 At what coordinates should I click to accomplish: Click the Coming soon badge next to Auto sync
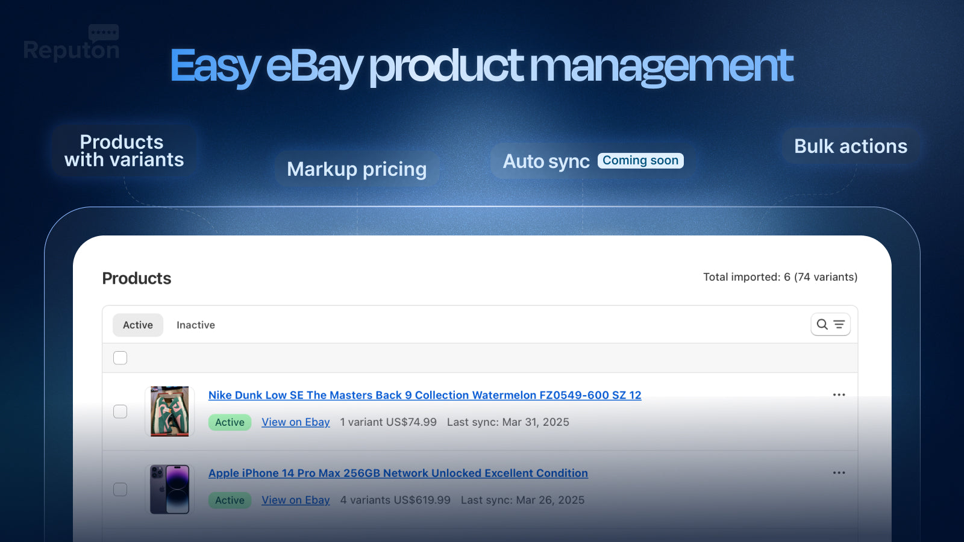pos(640,160)
